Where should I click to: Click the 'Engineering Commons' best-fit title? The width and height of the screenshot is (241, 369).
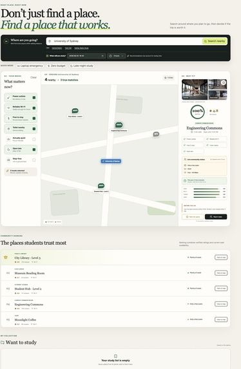(x=204, y=128)
